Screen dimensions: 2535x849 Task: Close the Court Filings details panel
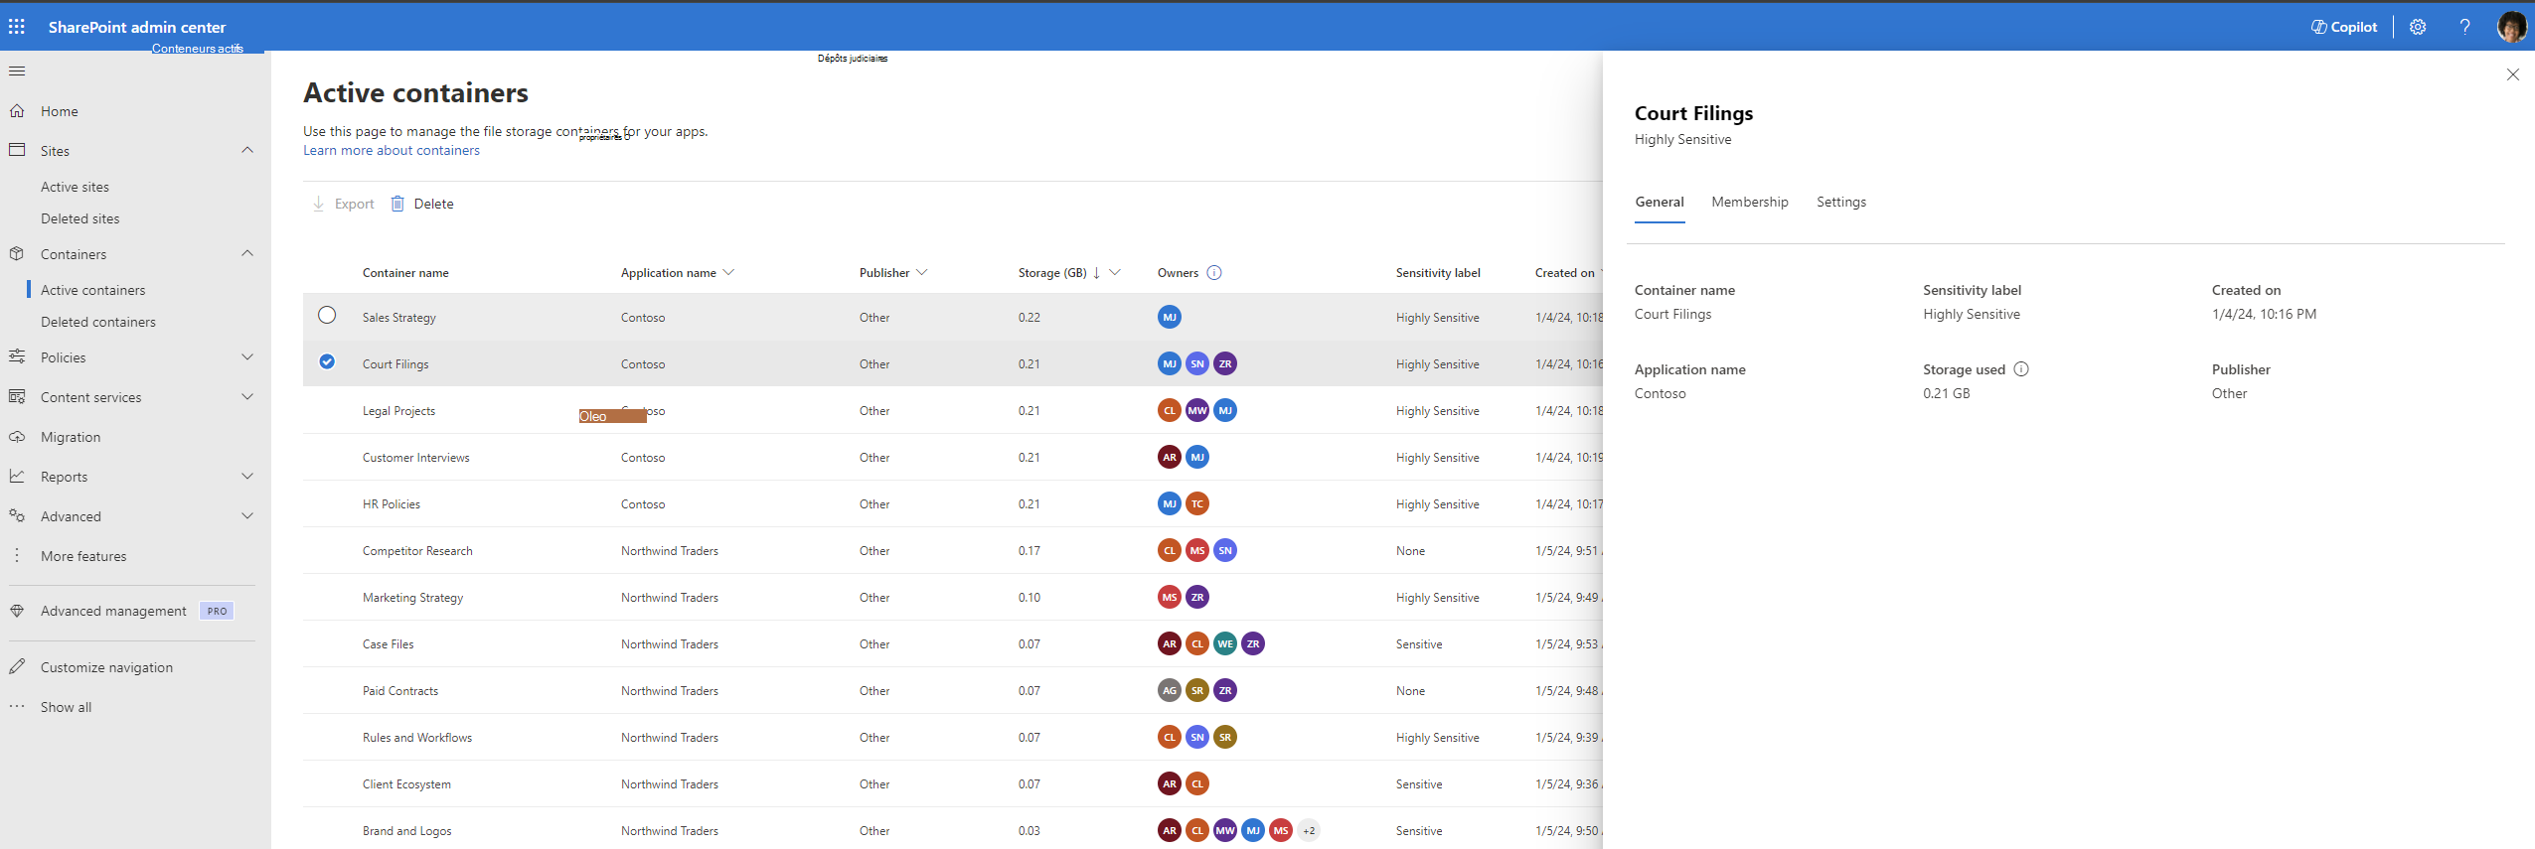click(x=2512, y=74)
